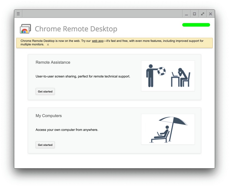229x187 pixels.
Task: Click the Chrome Remote Desktop logo icon
Action: tap(25, 29)
